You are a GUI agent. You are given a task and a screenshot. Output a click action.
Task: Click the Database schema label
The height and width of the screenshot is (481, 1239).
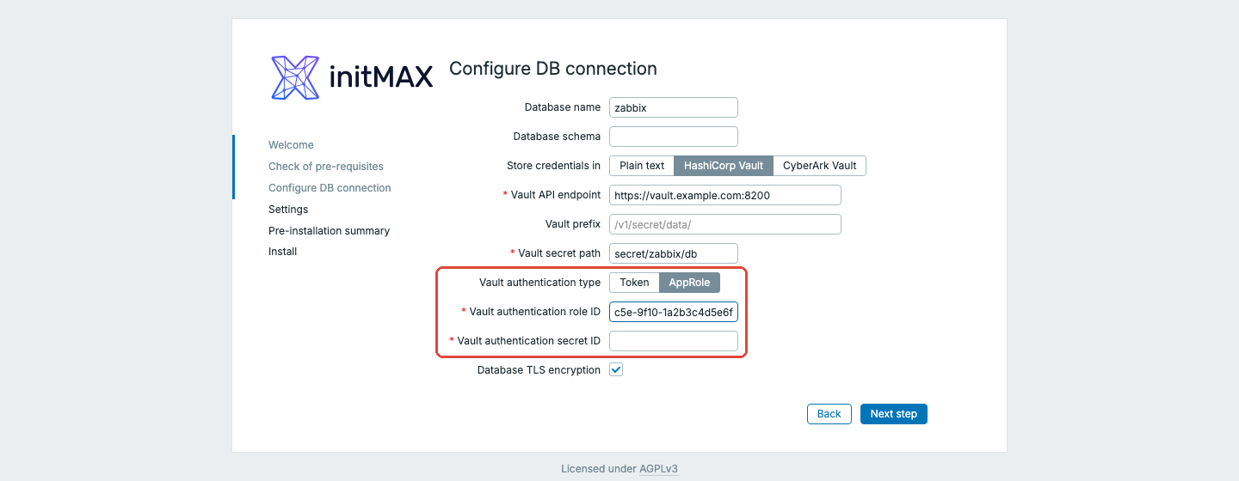(557, 137)
